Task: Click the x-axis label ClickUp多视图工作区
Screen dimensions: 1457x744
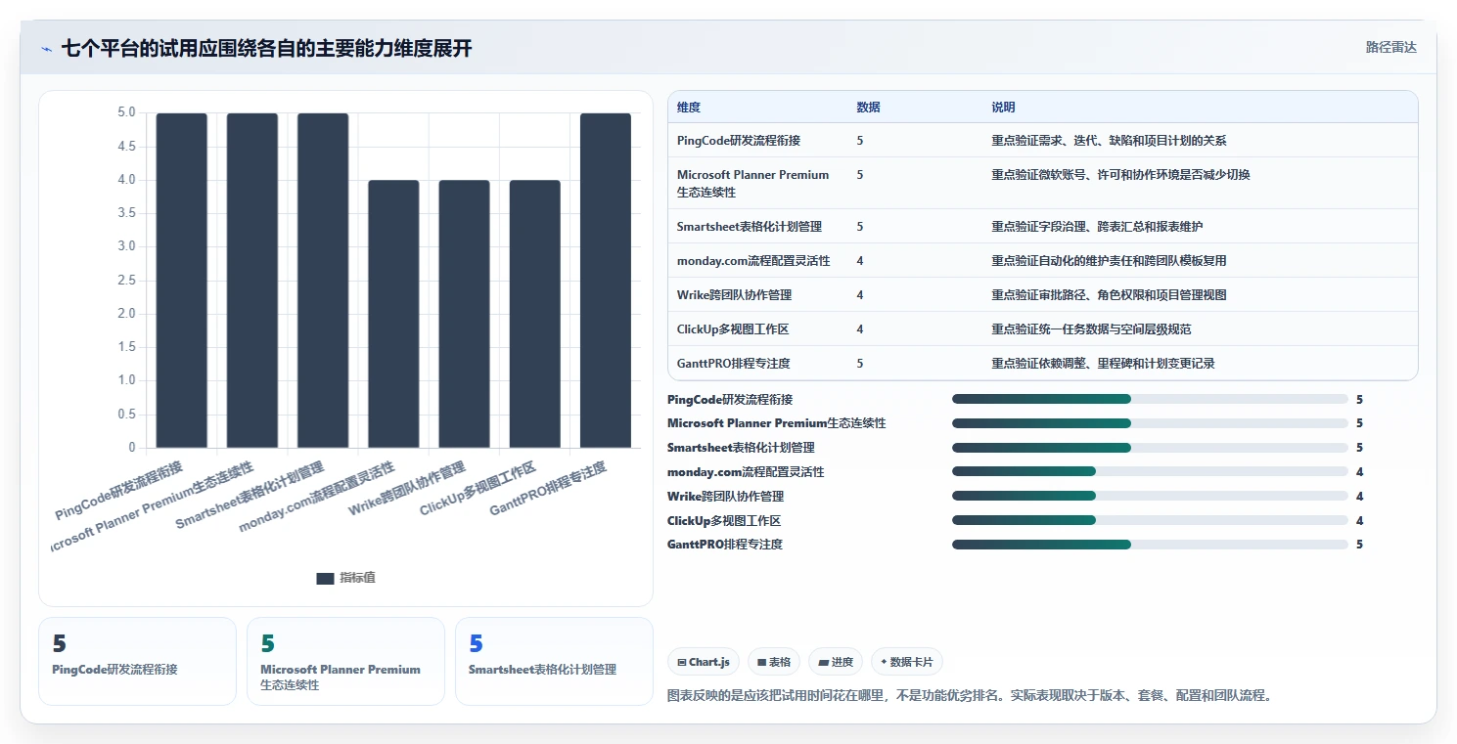Action: pyautogui.click(x=478, y=488)
